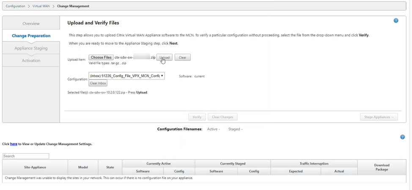Open Virtual WAN breadcrumb link
The image size is (412, 190).
(41, 6)
